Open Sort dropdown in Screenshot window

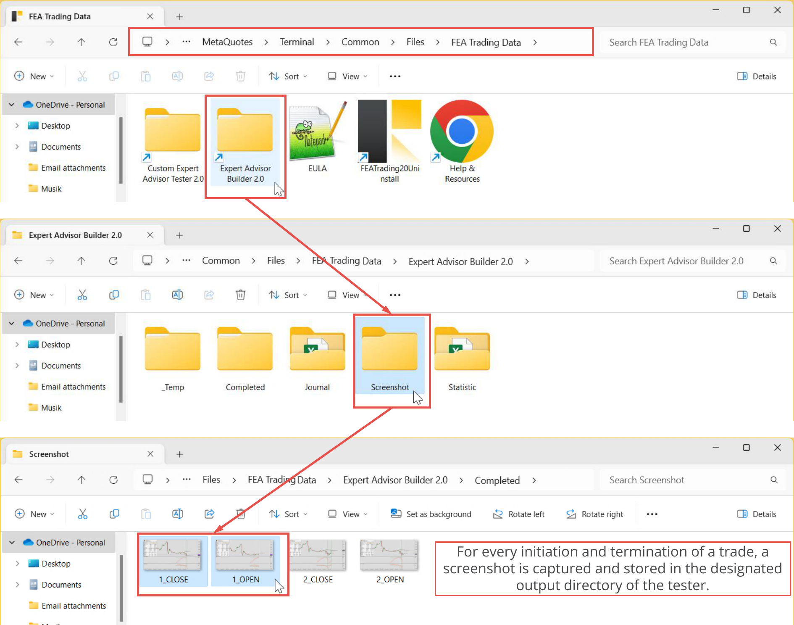click(x=289, y=514)
